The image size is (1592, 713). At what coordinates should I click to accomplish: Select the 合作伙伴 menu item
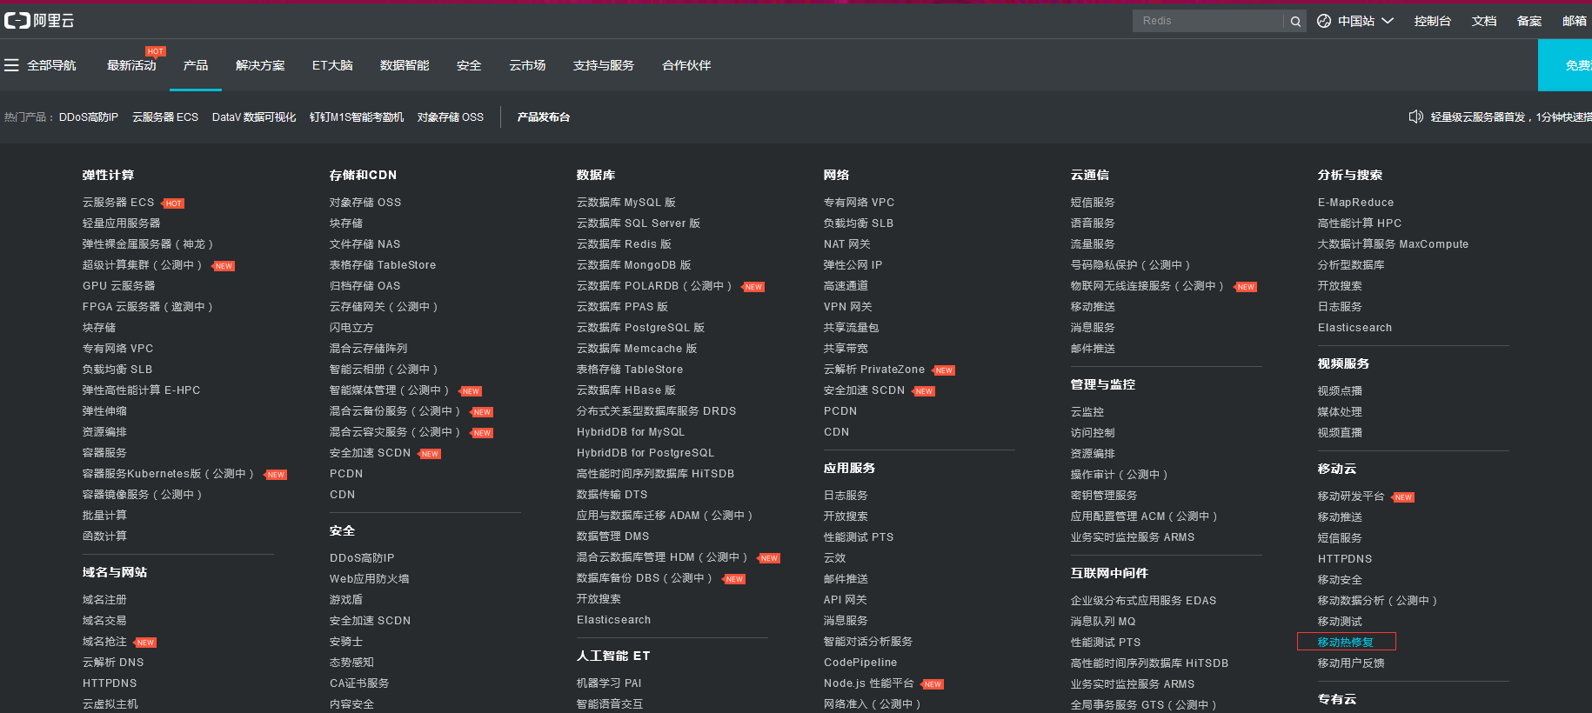[686, 65]
